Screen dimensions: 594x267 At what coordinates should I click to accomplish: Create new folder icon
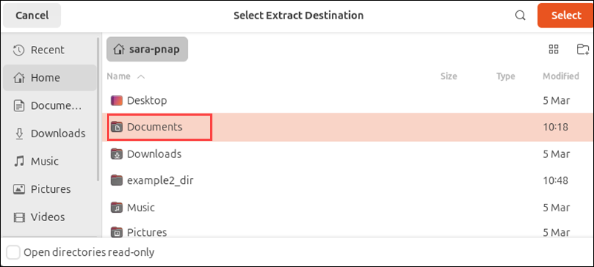pos(583,49)
